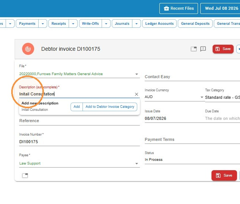Screen dimensions: 240x204
Task: Expand the dropdown arrow left of Payments
Action: click(x=10, y=24)
